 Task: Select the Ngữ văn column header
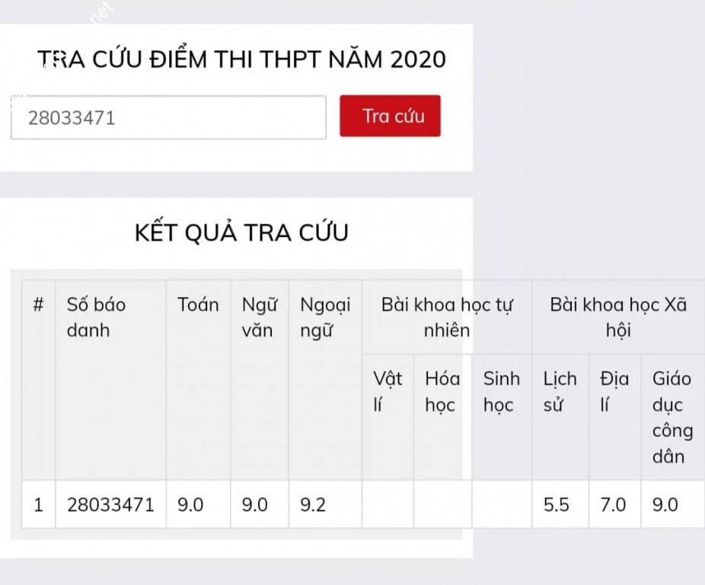[258, 318]
